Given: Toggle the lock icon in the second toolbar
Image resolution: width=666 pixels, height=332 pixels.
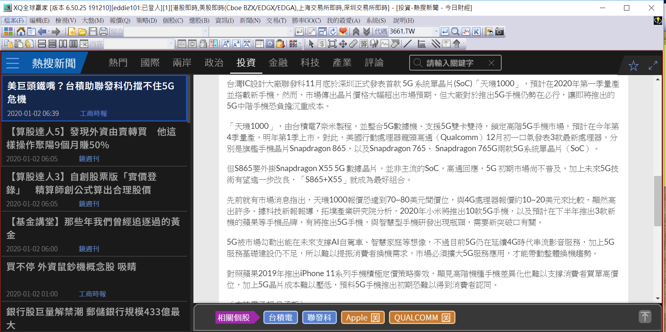Looking at the screenshot, I should [203, 44].
